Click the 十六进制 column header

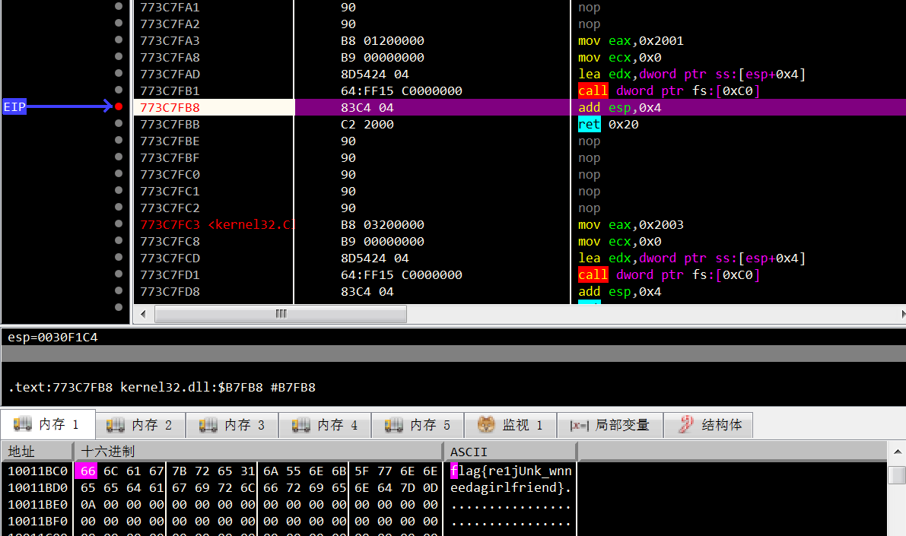(x=259, y=451)
